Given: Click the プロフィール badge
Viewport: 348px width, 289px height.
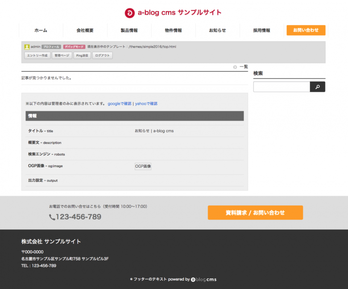Looking at the screenshot, I should [51, 47].
